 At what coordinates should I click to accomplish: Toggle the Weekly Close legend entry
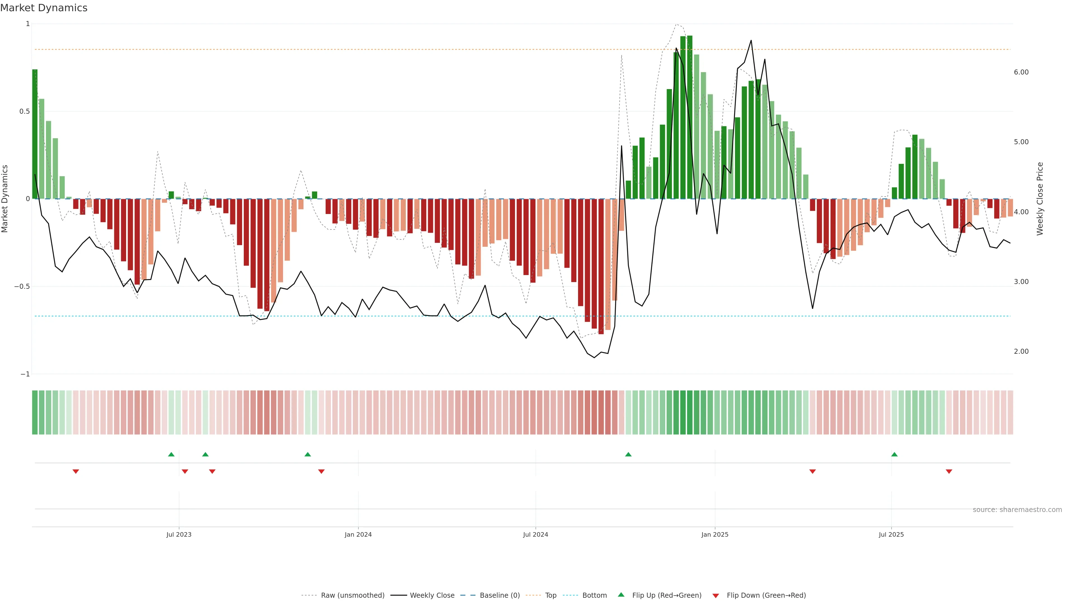[x=432, y=595]
